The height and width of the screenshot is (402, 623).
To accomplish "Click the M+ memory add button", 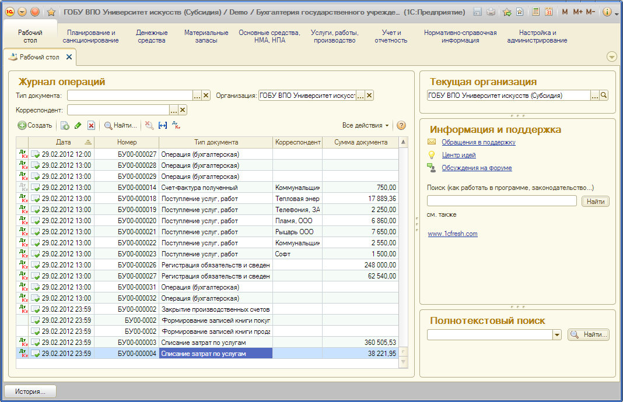I will point(577,12).
